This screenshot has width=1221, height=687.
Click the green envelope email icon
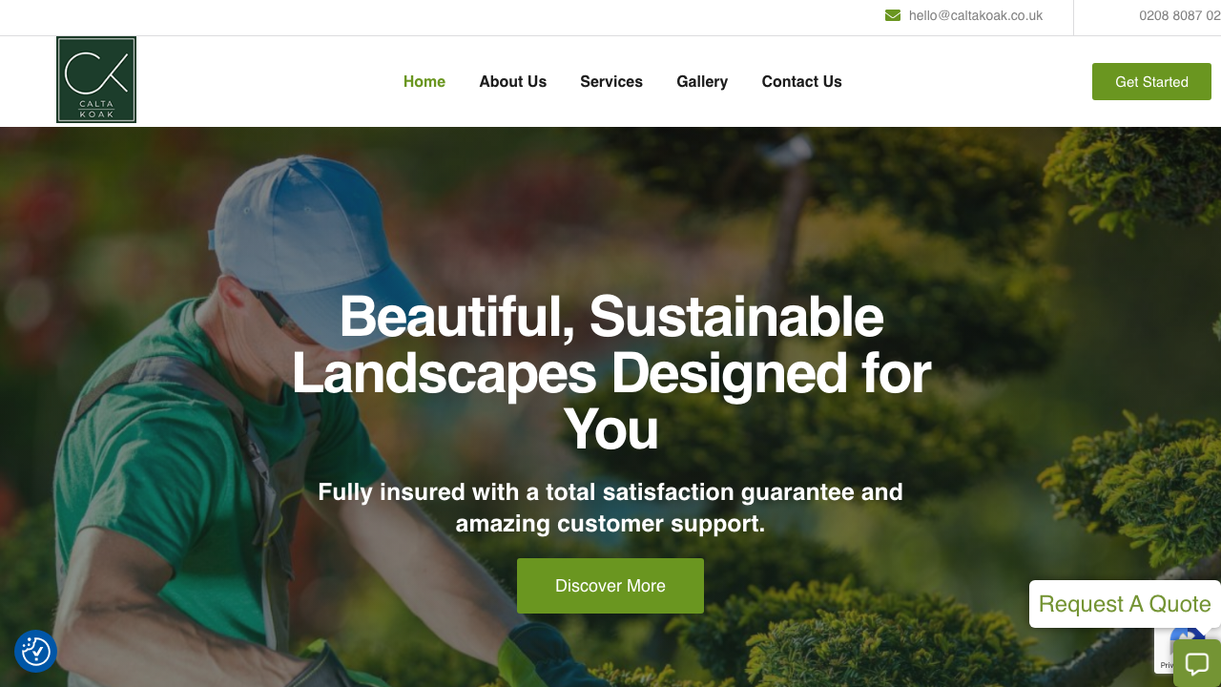click(x=893, y=15)
